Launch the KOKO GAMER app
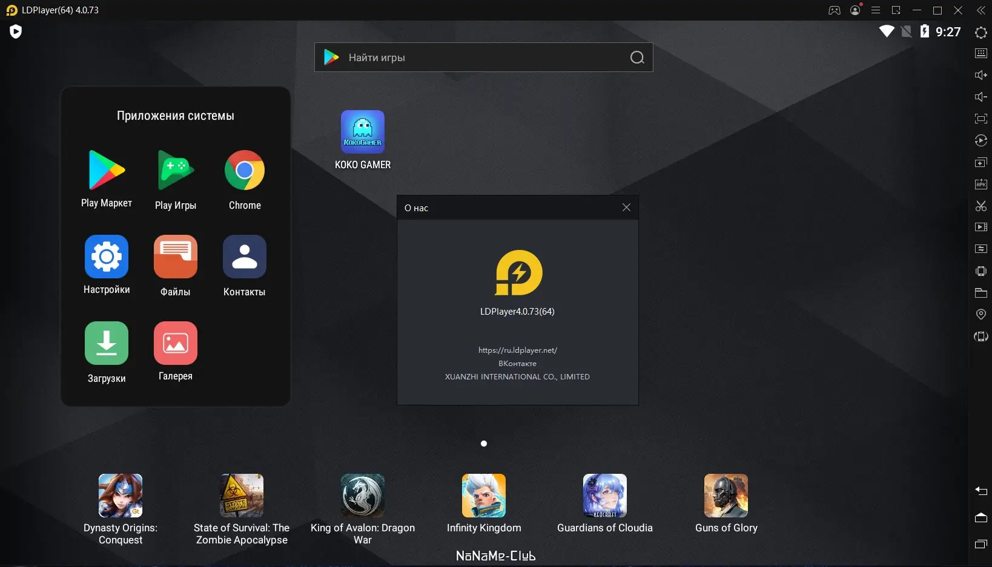 (363, 140)
